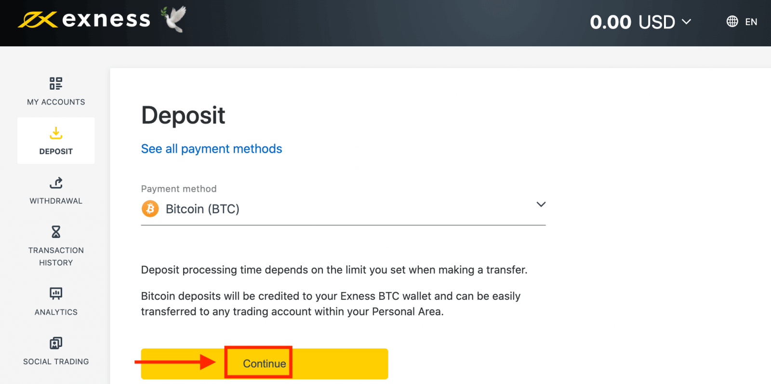Screen dimensions: 771x384
Task: Click the Deposit page heading
Action: [x=183, y=116]
